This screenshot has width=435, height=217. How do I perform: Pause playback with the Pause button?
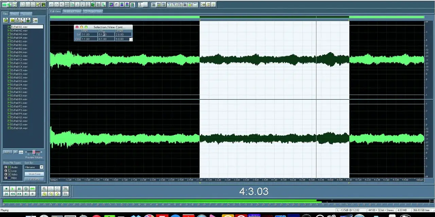[x=19, y=189]
